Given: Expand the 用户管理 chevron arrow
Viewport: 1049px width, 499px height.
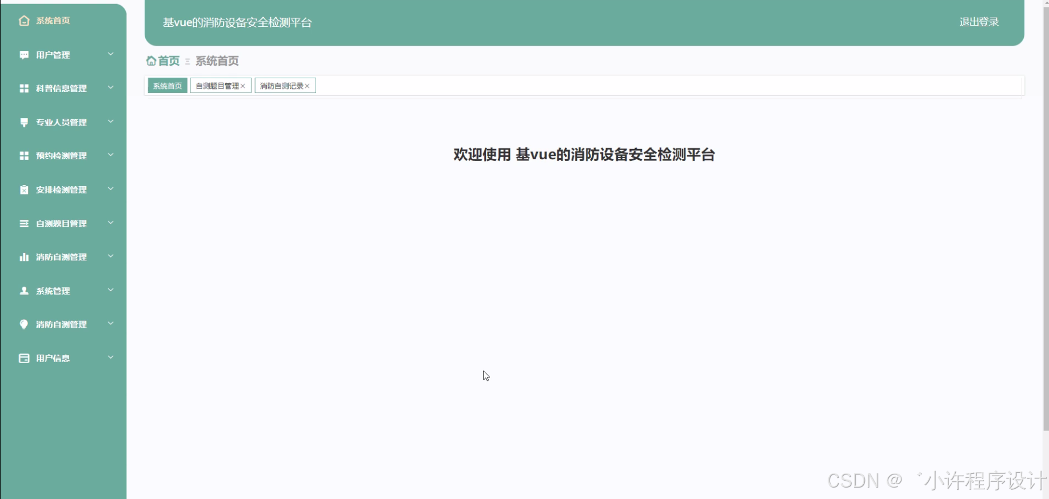Looking at the screenshot, I should coord(111,54).
